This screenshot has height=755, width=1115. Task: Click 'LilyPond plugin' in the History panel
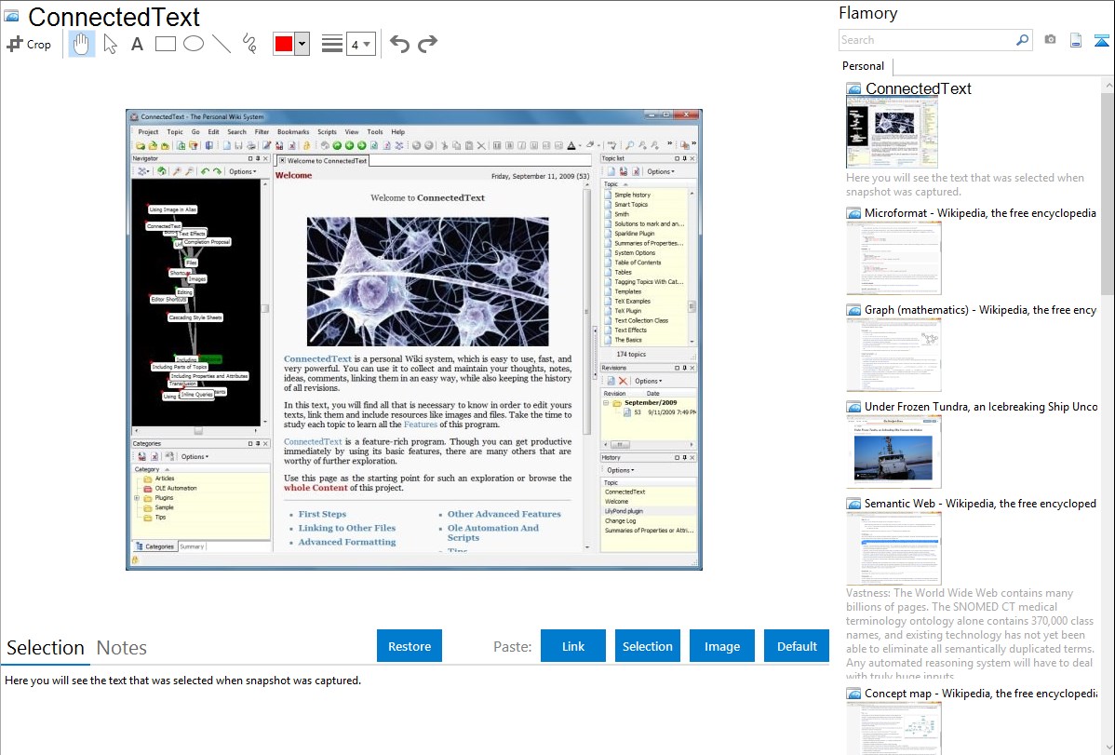(x=624, y=511)
